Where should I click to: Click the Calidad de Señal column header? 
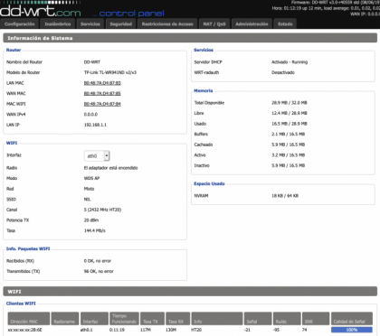point(352,319)
